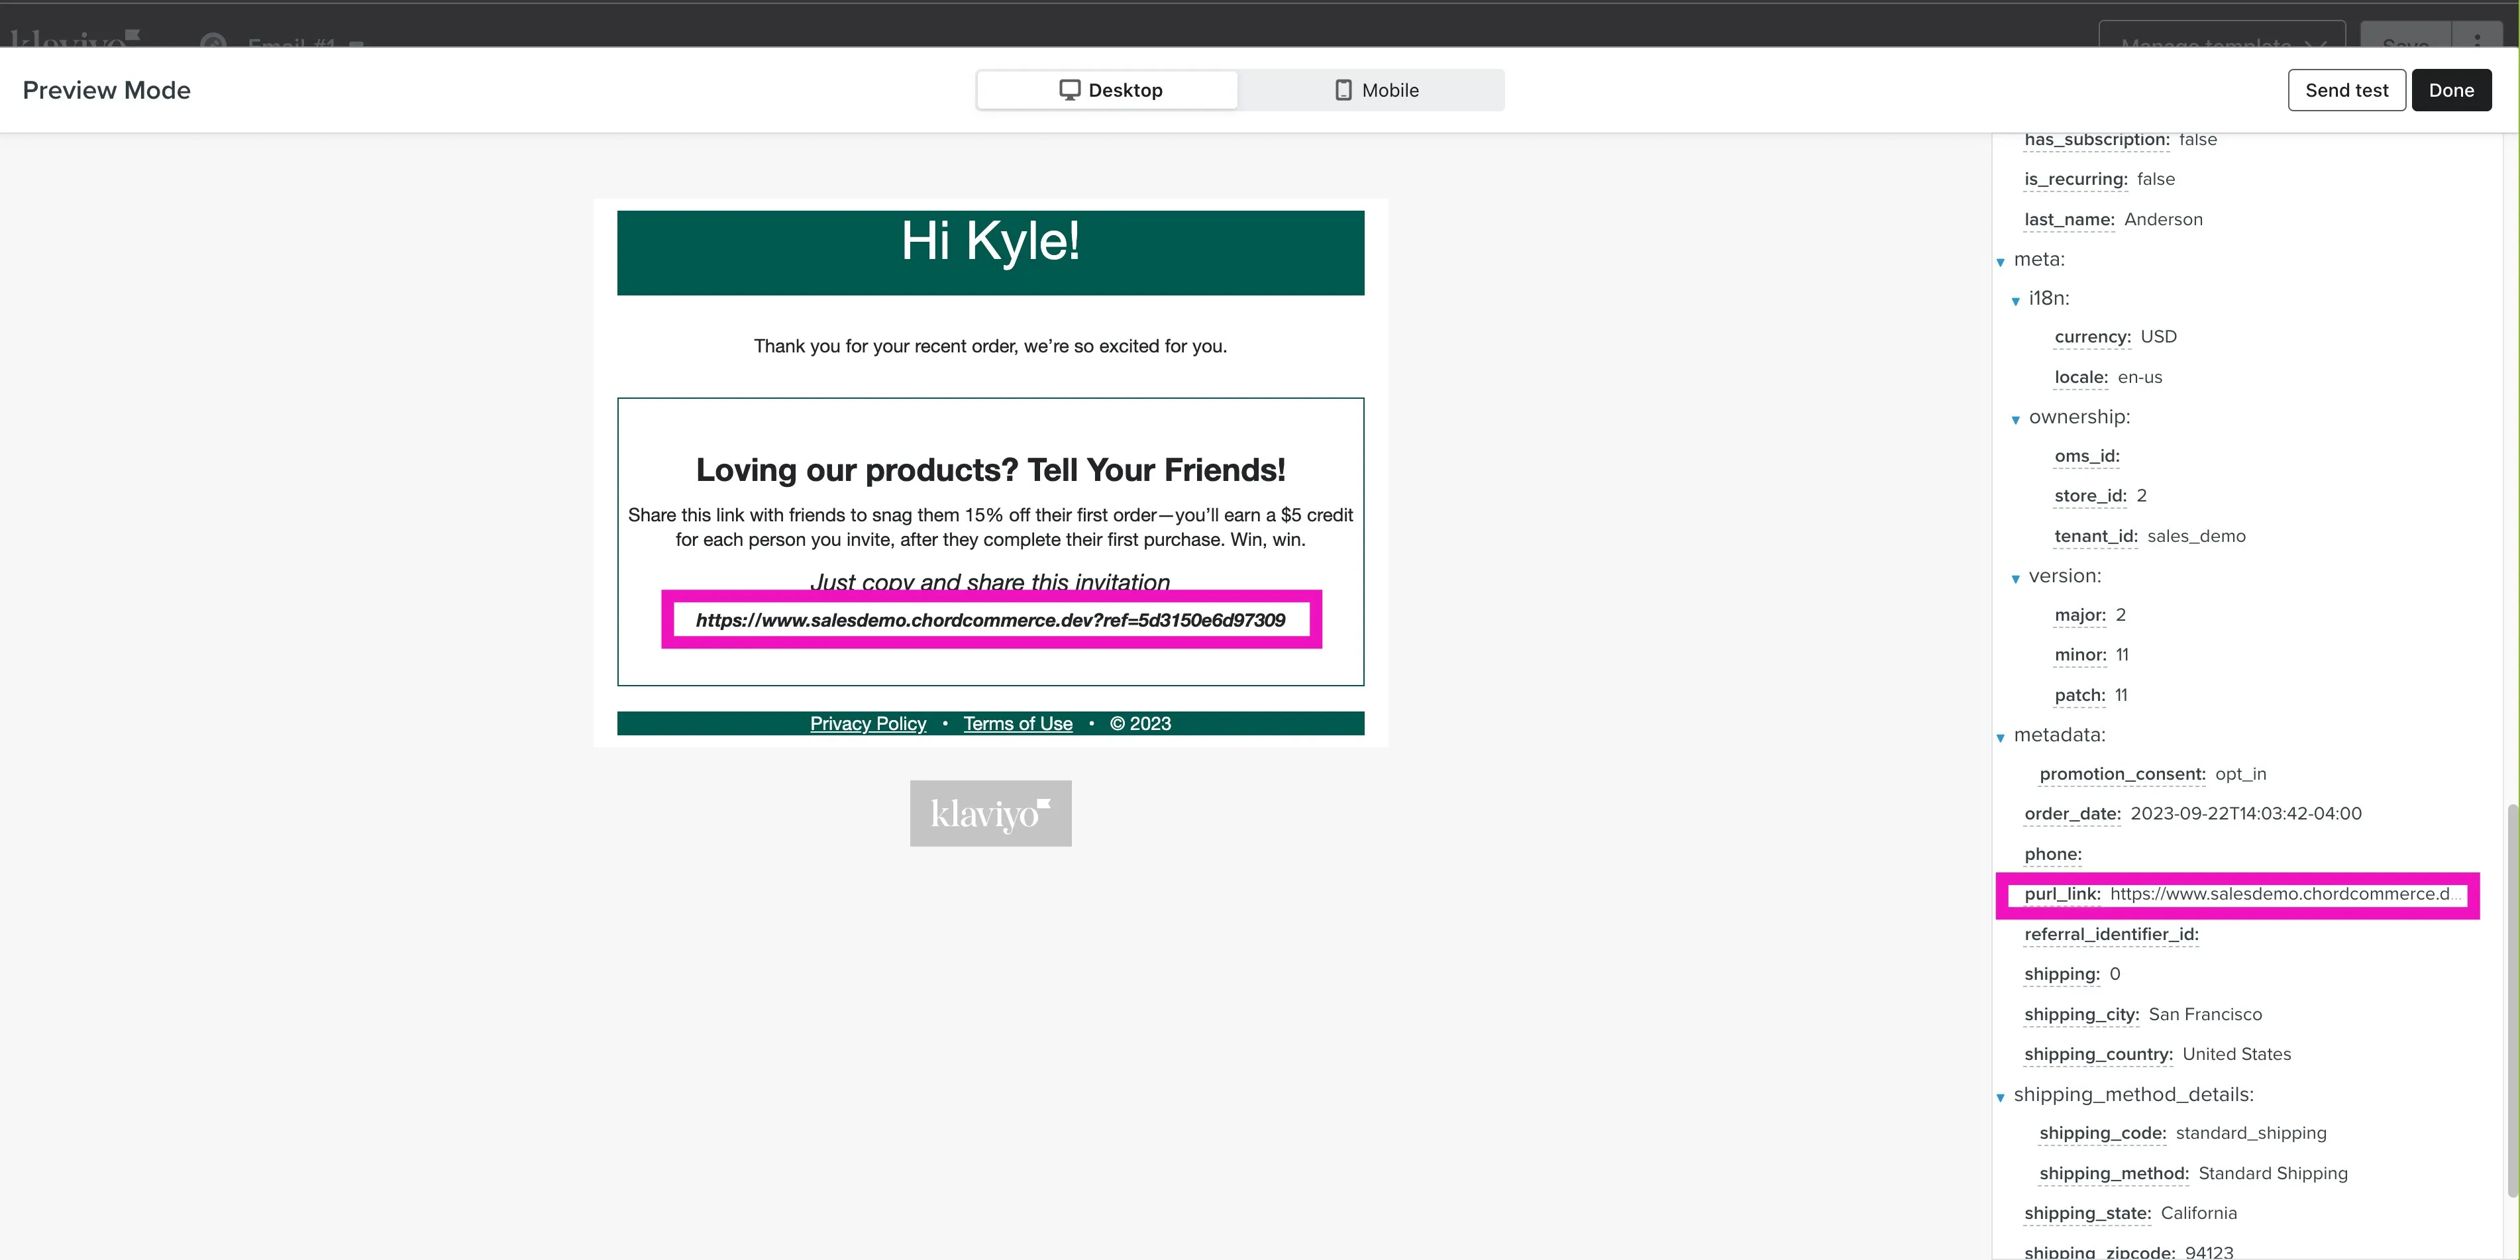Select the store_id property
Viewport: 2520px width, 1260px height.
2089,496
